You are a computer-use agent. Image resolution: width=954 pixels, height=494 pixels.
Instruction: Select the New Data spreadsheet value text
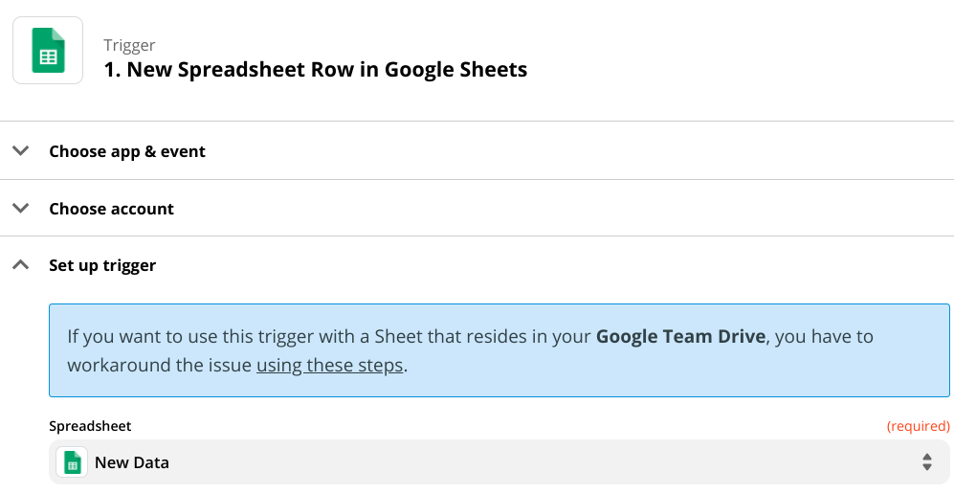pyautogui.click(x=132, y=462)
